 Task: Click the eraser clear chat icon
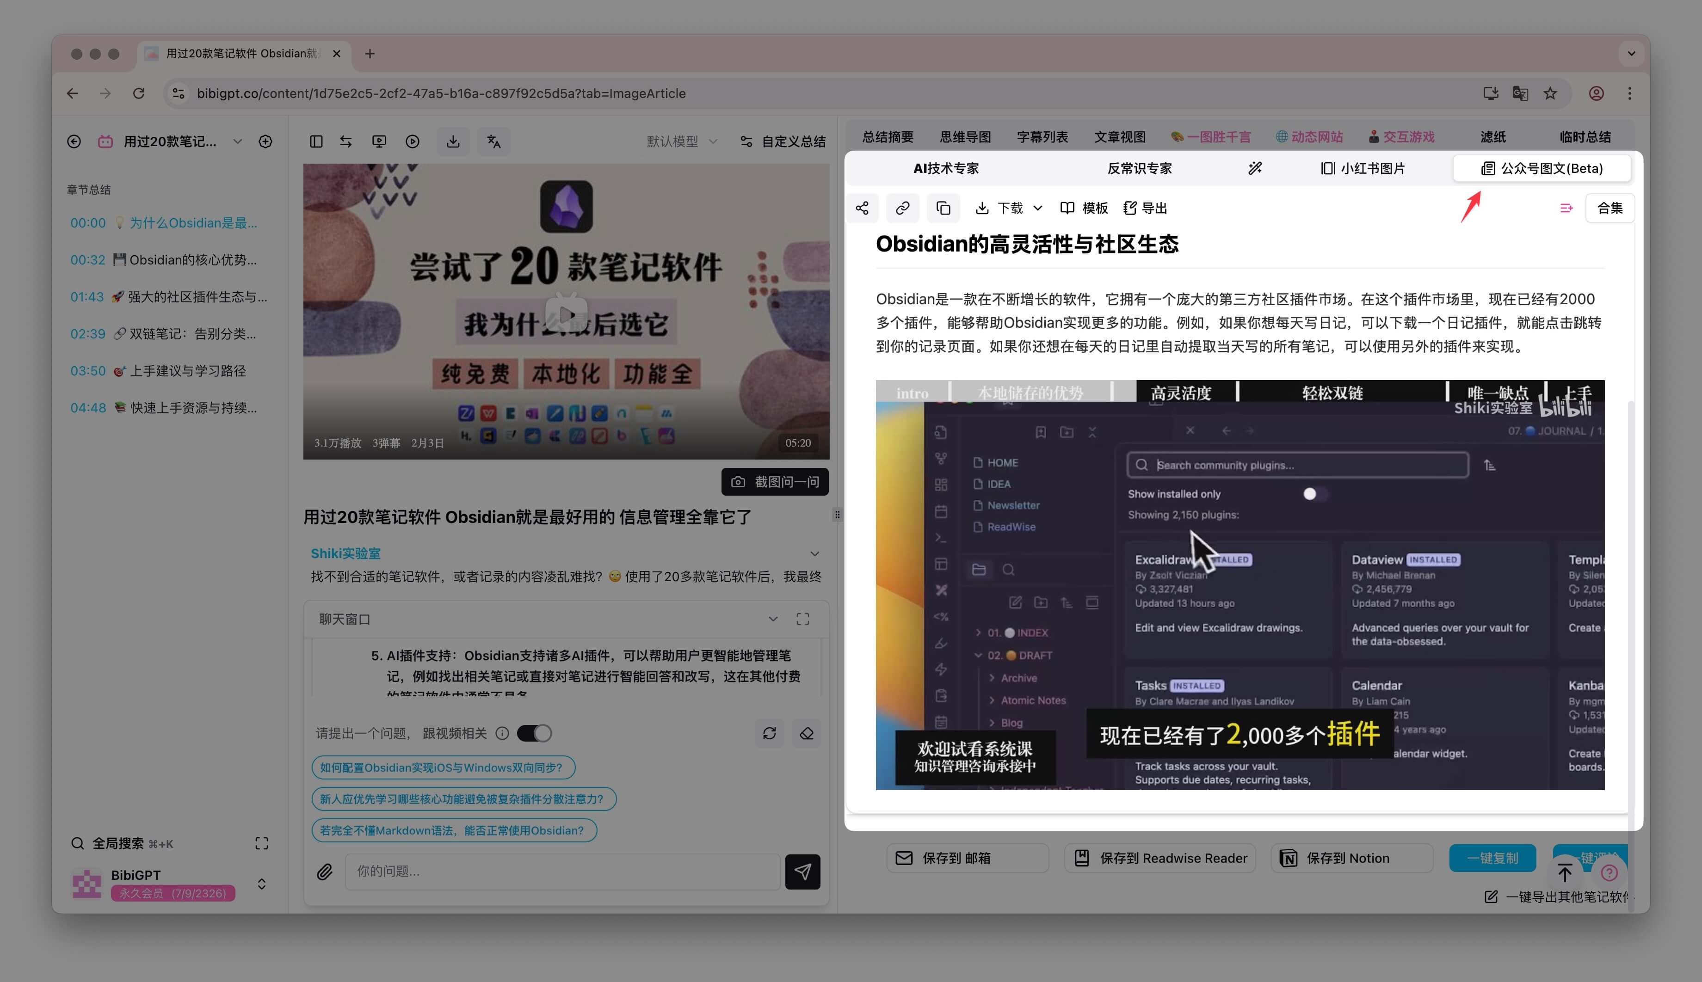806,733
